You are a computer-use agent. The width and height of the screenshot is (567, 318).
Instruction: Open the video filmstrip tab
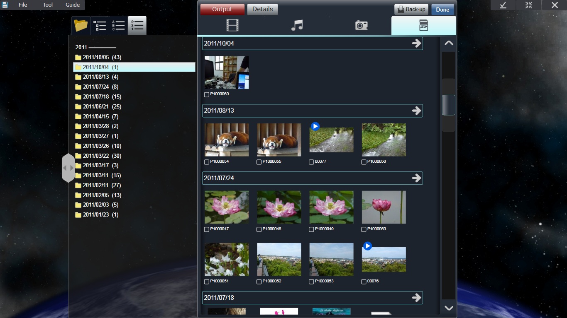[x=232, y=26]
